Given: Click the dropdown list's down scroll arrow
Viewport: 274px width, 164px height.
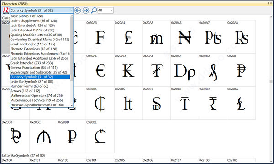Looking at the screenshot, I should point(72,105).
